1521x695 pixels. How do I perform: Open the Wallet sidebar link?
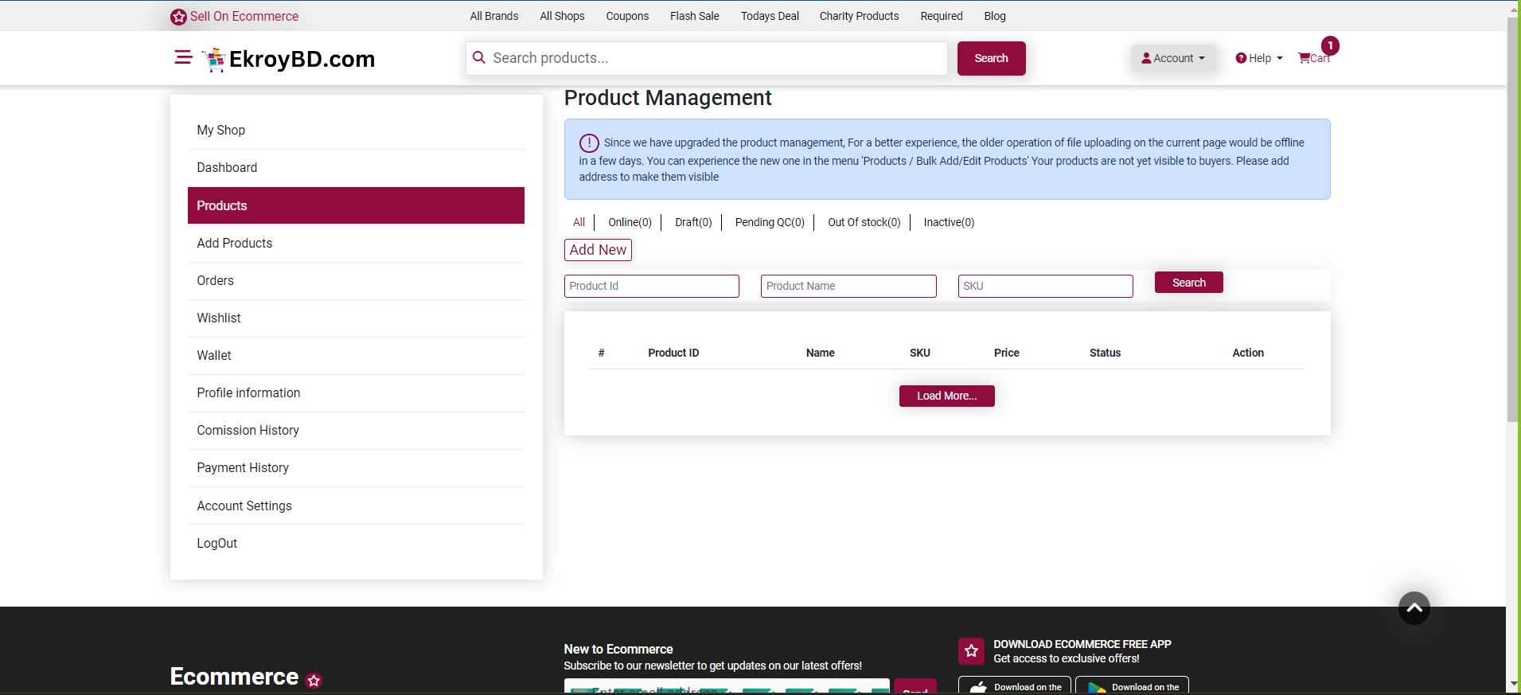click(x=214, y=355)
